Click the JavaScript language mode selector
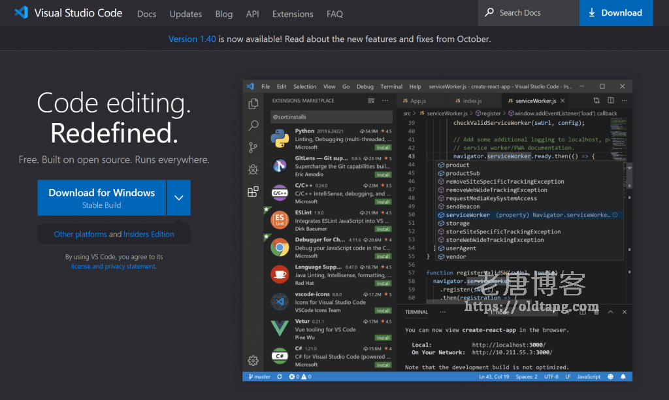The image size is (669, 400). (589, 377)
